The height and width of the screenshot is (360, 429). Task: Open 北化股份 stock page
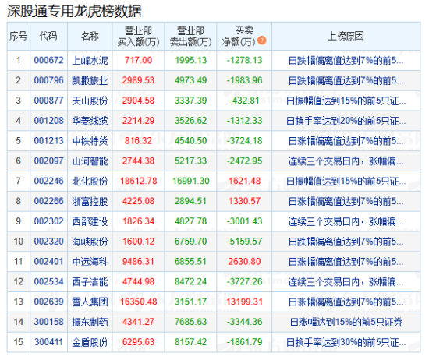tap(90, 182)
